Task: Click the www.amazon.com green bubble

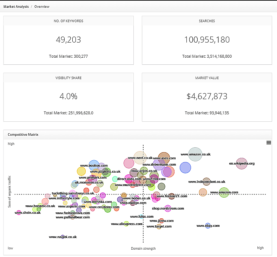Action: [224, 192]
